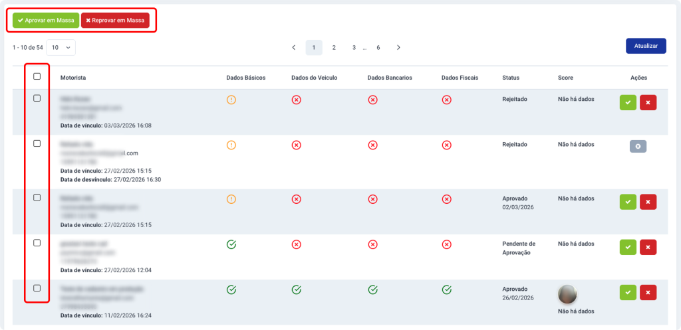Toggle the select-all checkbox in table header
The height and width of the screenshot is (330, 681).
coord(37,76)
